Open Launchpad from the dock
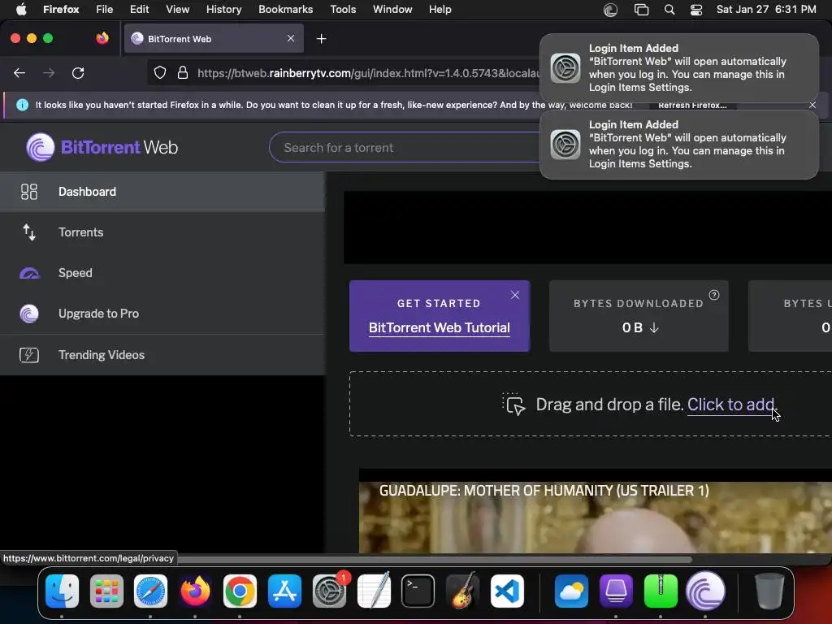This screenshot has height=624, width=832. 106,591
